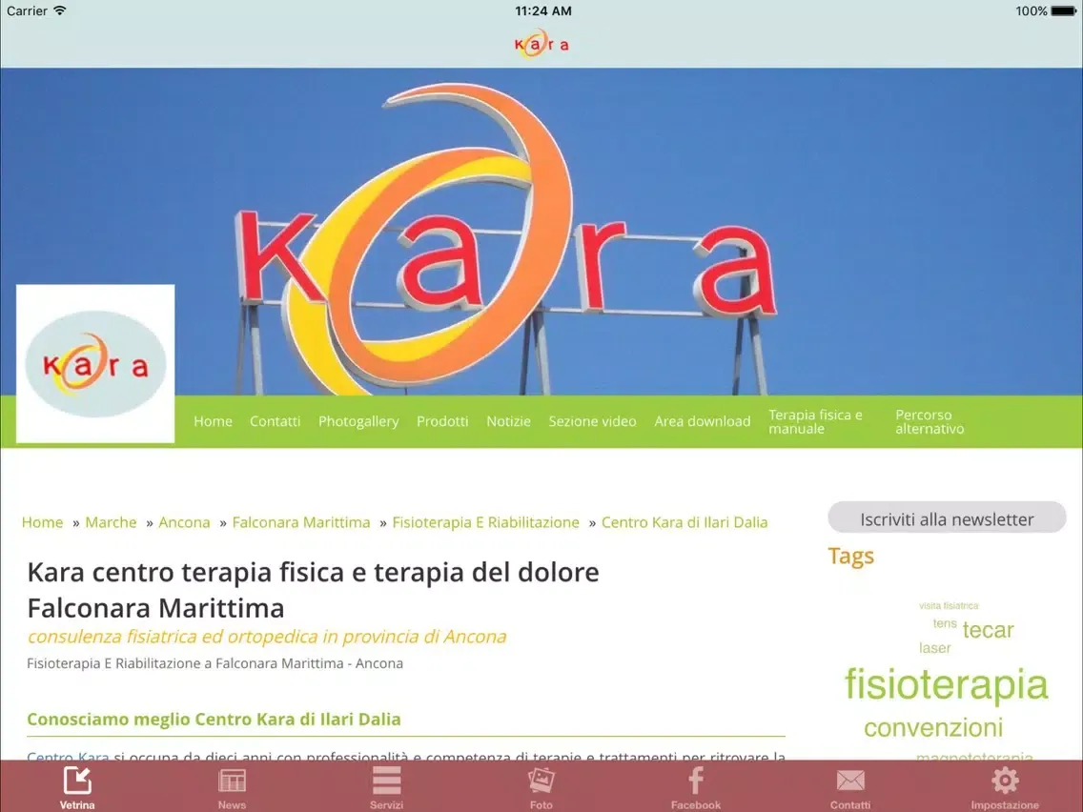Image resolution: width=1083 pixels, height=812 pixels.
Task: Select the fisioterapia tag
Action: pyautogui.click(x=947, y=684)
